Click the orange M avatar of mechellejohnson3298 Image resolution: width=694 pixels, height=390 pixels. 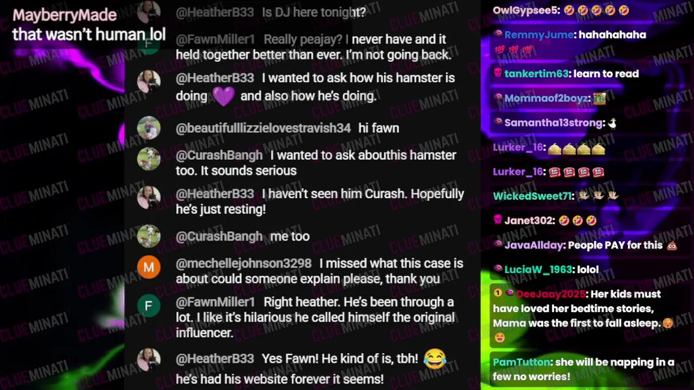(x=149, y=267)
